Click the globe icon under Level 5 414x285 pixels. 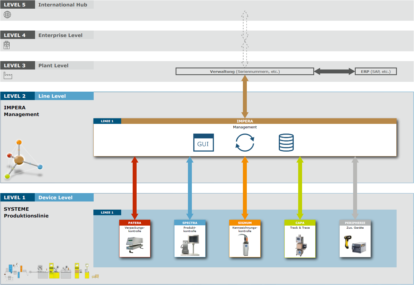(x=7, y=15)
